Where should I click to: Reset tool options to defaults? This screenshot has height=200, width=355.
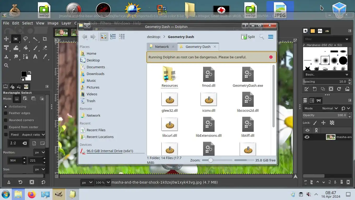pos(43,182)
